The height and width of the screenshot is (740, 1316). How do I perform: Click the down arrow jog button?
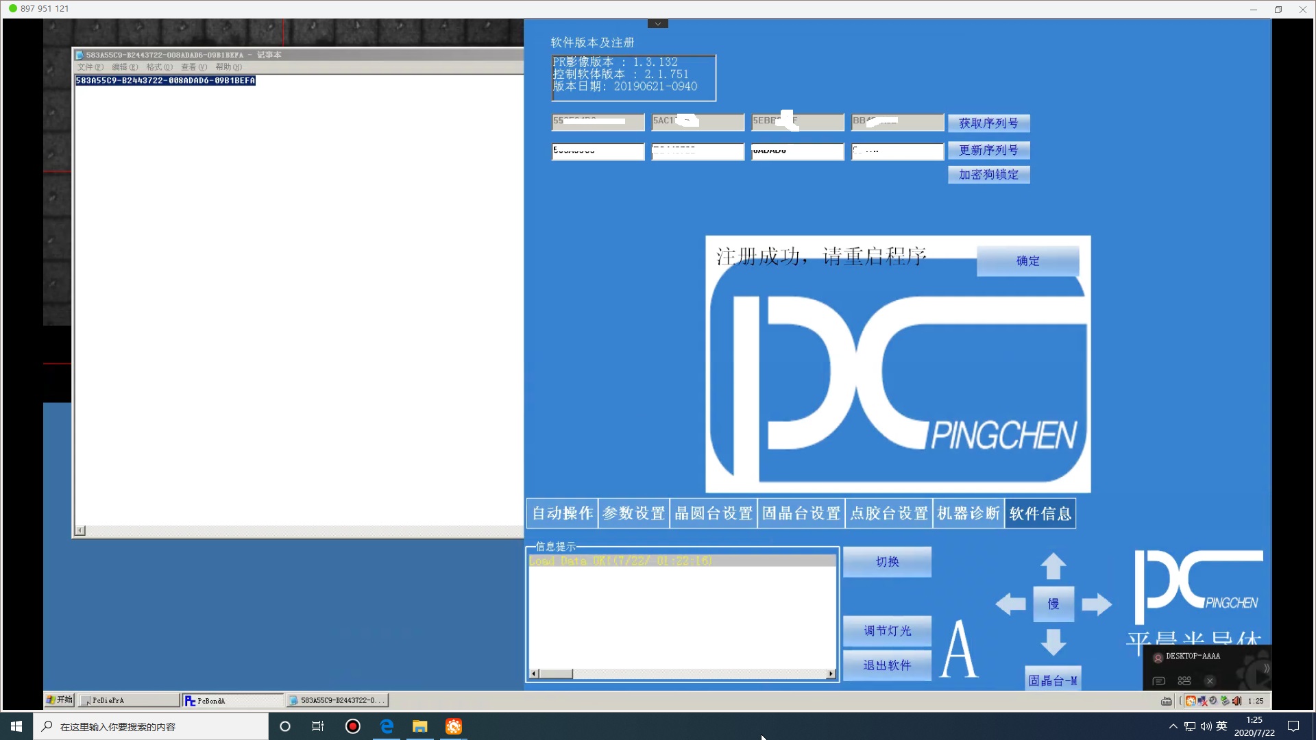tap(1053, 643)
